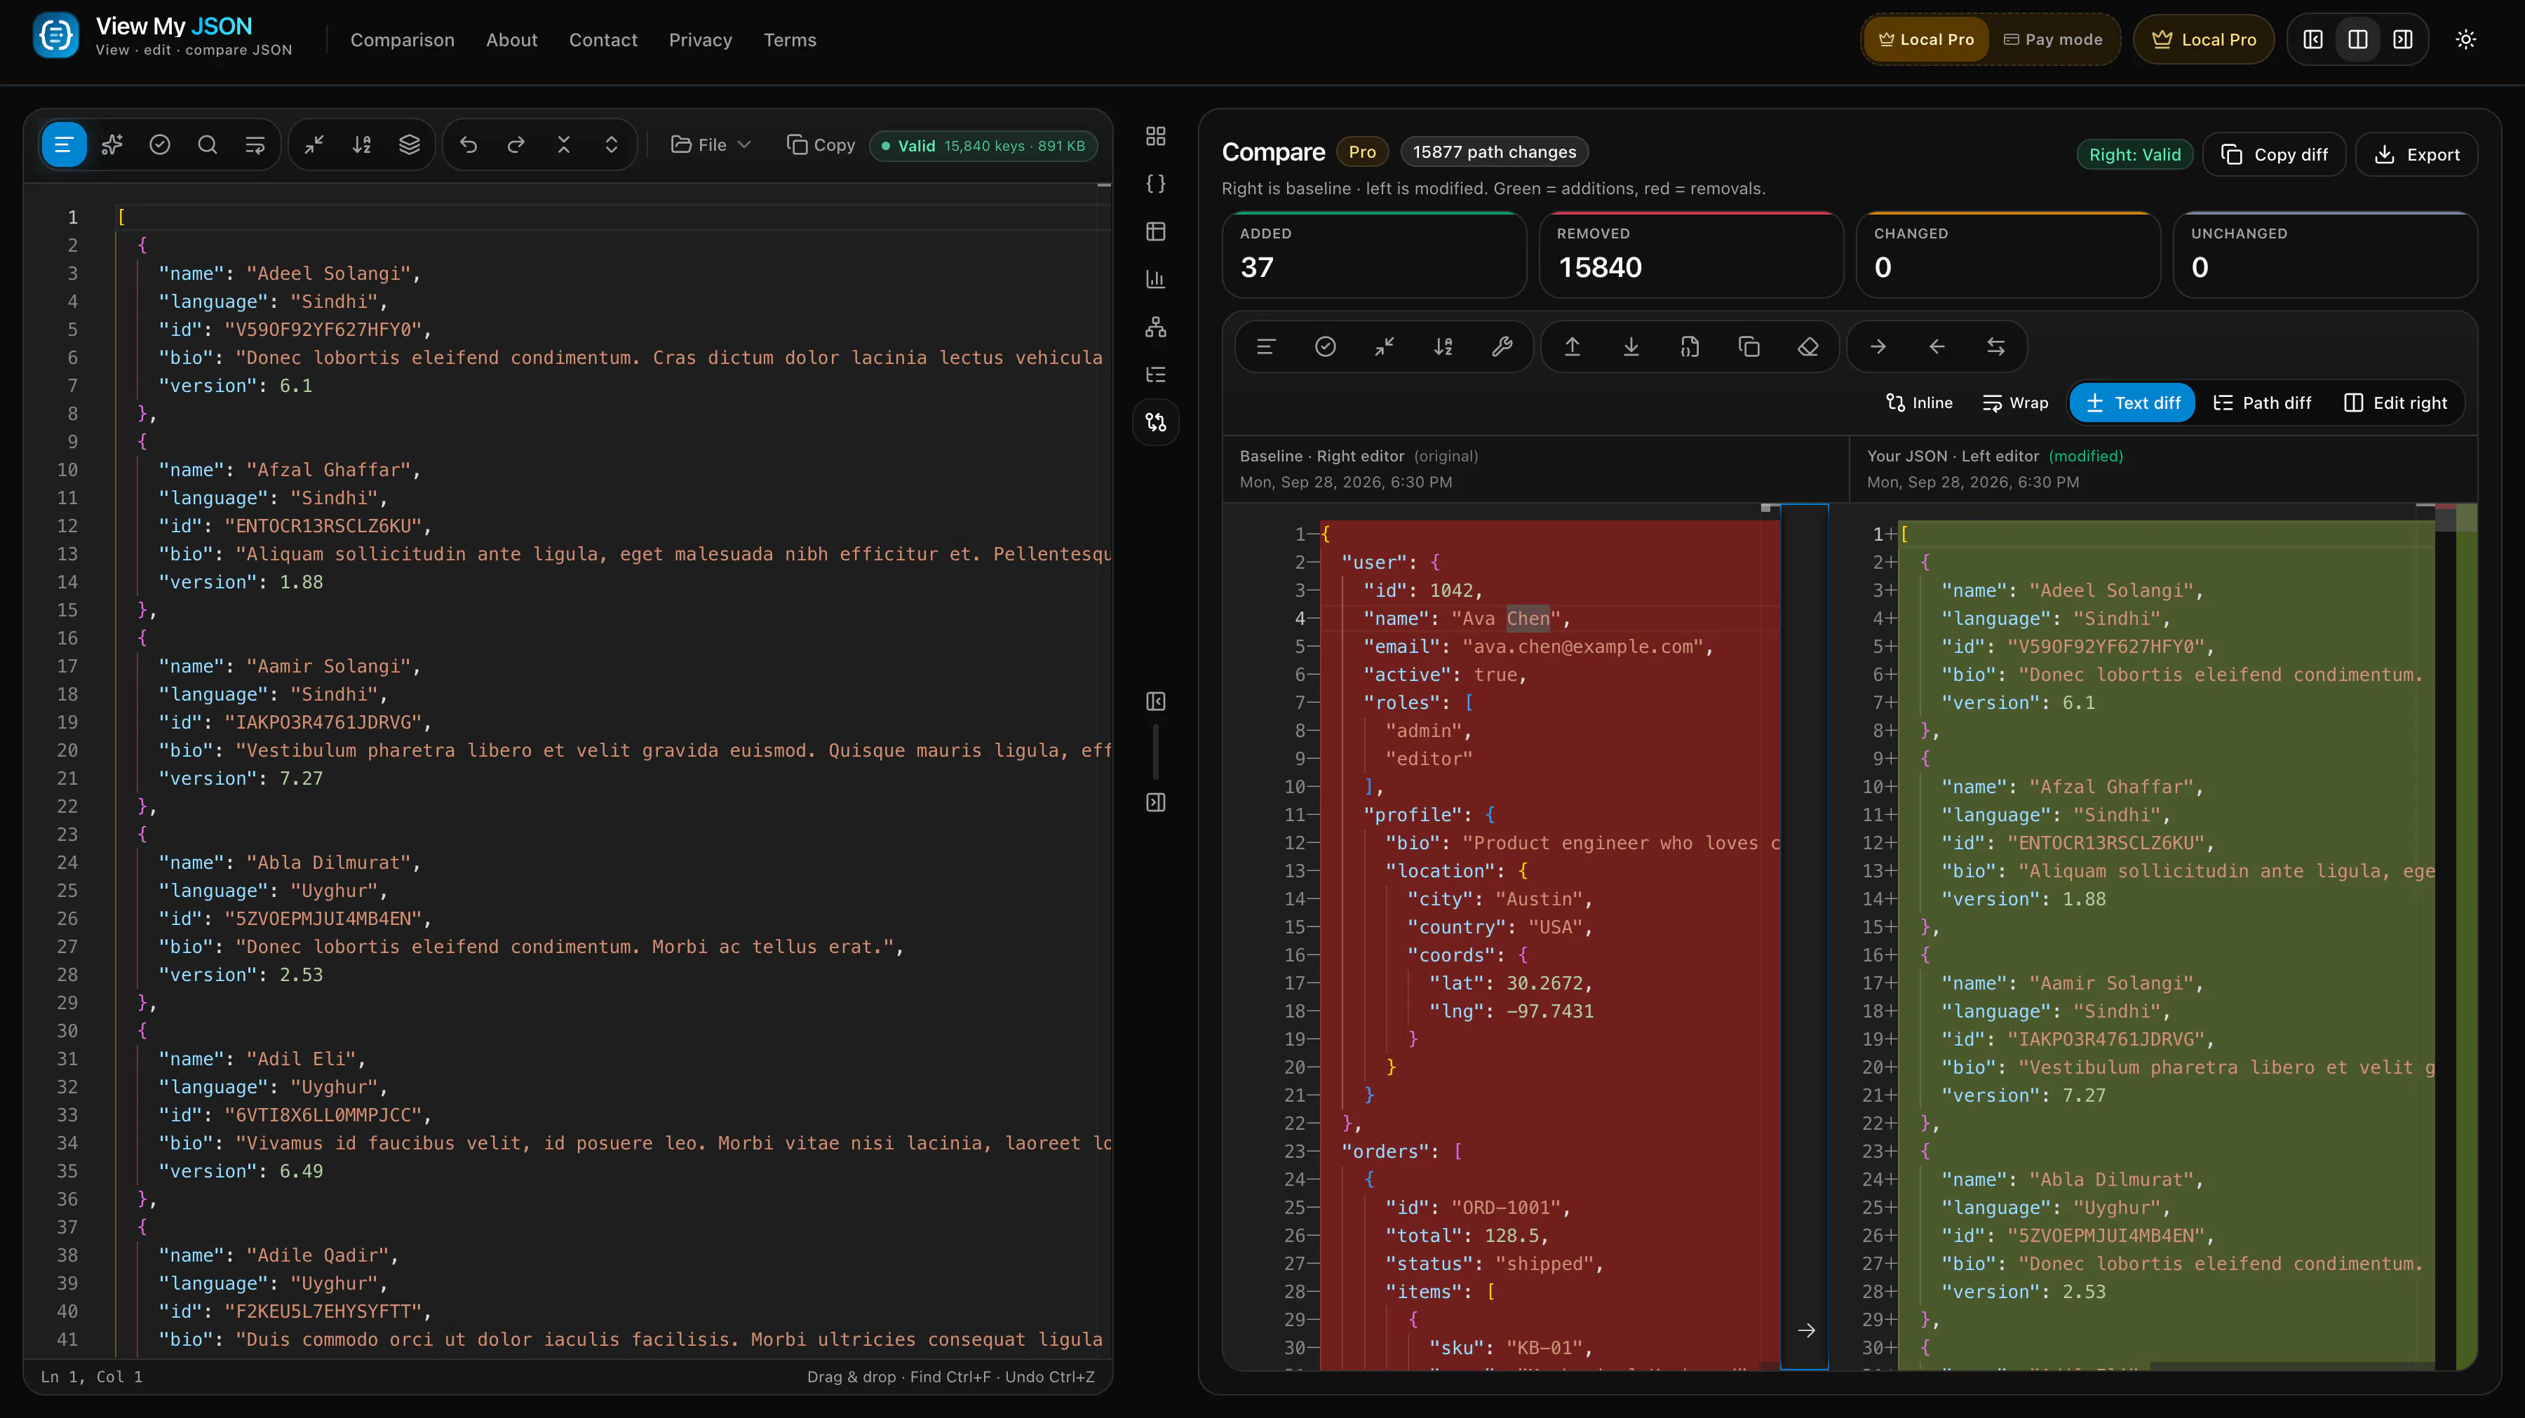Click the JSON file sample icon in compare toolbar

1690,347
